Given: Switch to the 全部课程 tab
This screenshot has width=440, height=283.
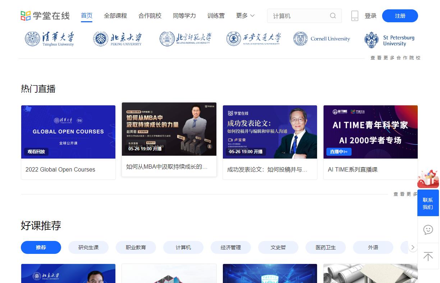Looking at the screenshot, I should coord(115,16).
